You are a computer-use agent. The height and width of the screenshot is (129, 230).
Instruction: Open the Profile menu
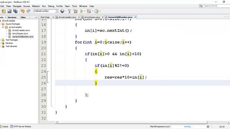click(x=59, y=6)
